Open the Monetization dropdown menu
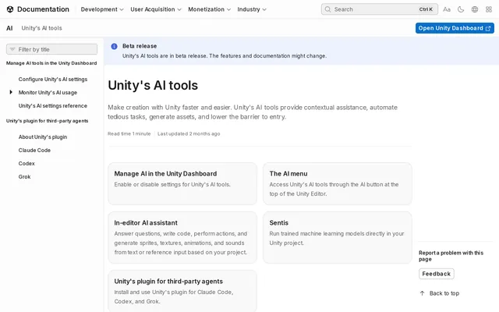Image resolution: width=499 pixels, height=312 pixels. point(209,9)
